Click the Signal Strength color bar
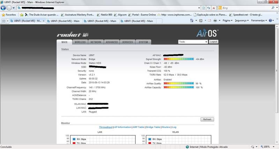This screenshot has height=149, width=279. (x=179, y=59)
